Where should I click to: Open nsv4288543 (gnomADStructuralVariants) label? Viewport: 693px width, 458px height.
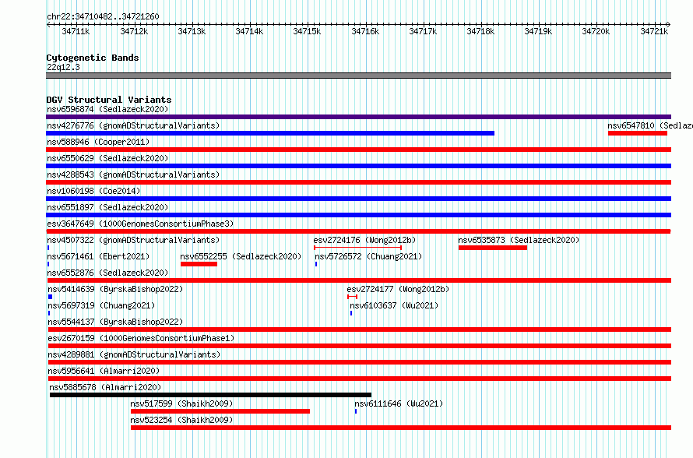click(133, 174)
